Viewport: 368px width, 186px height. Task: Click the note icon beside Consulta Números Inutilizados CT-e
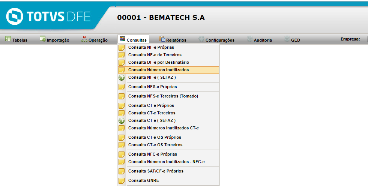coord(122,128)
